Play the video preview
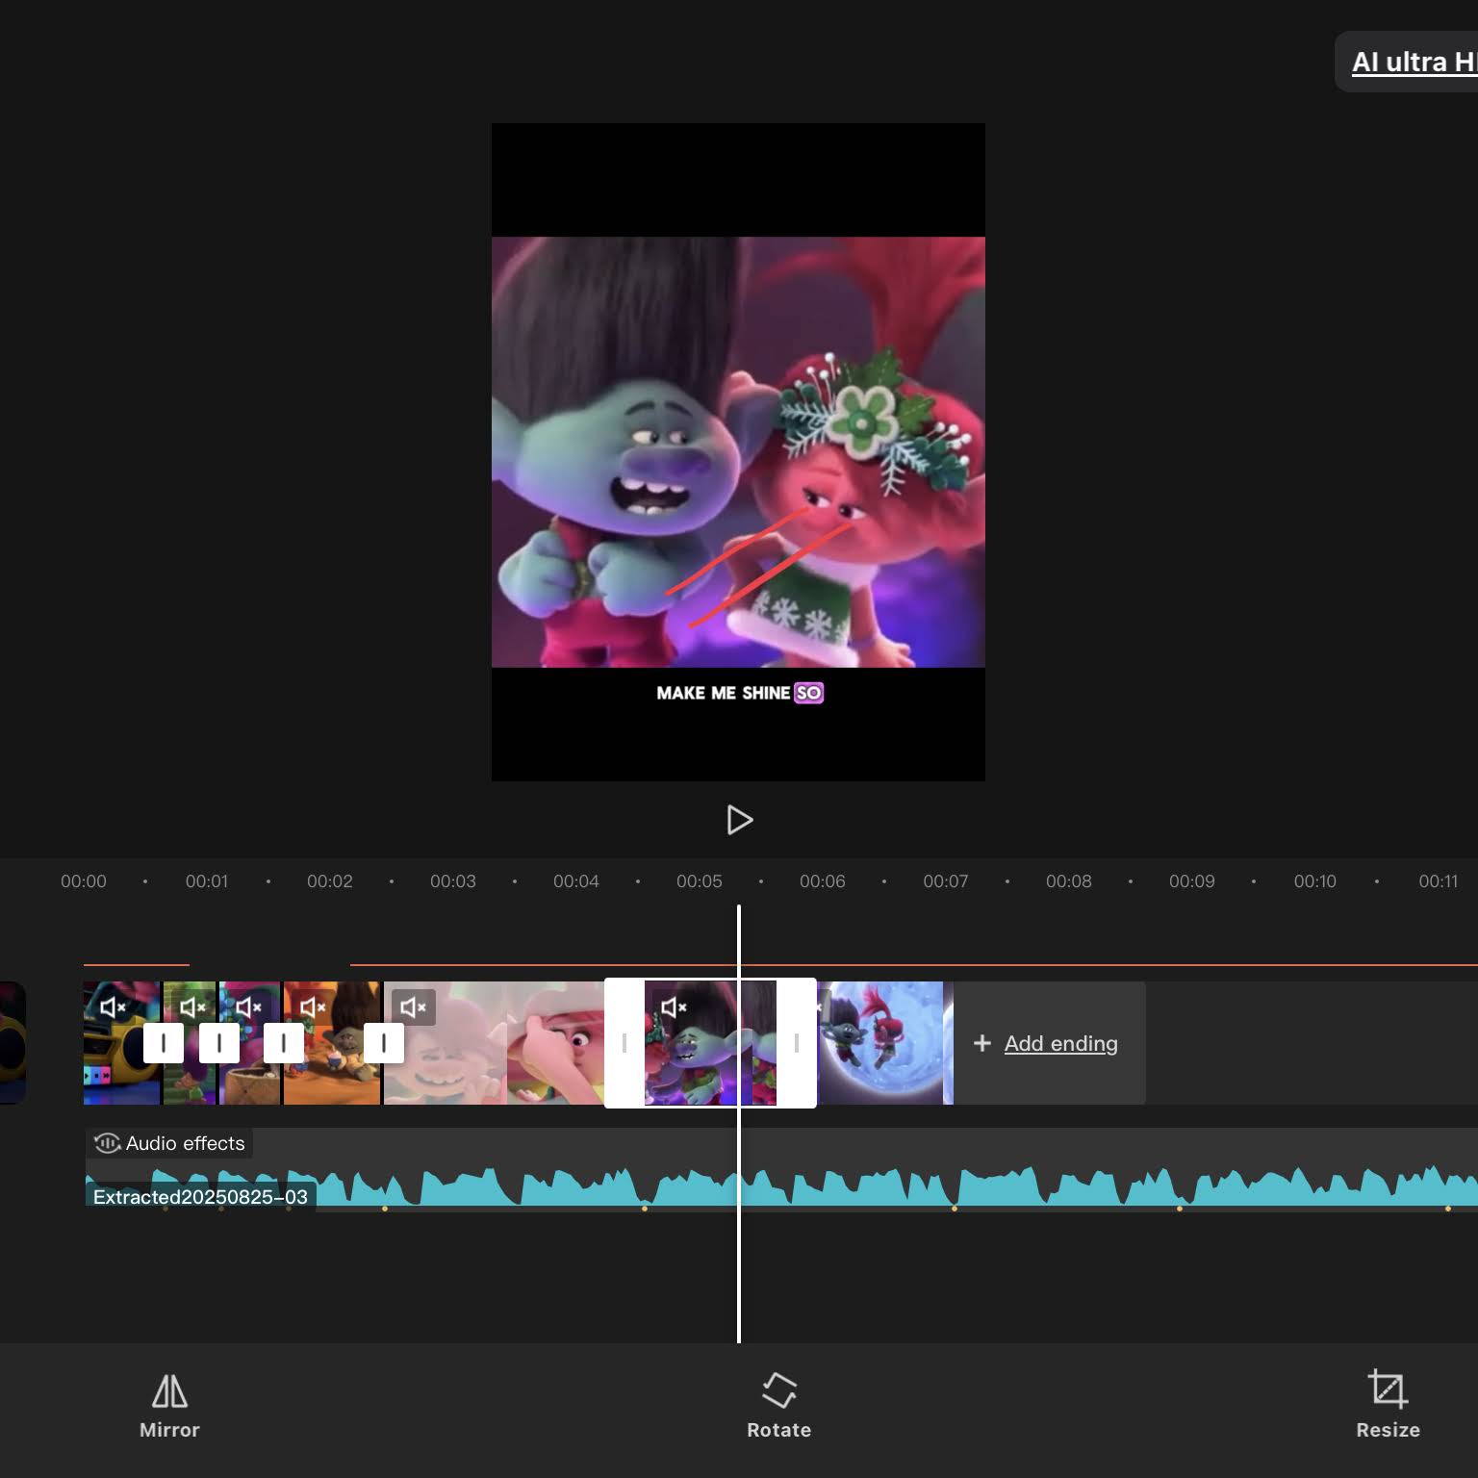The image size is (1478, 1478). coord(739,820)
